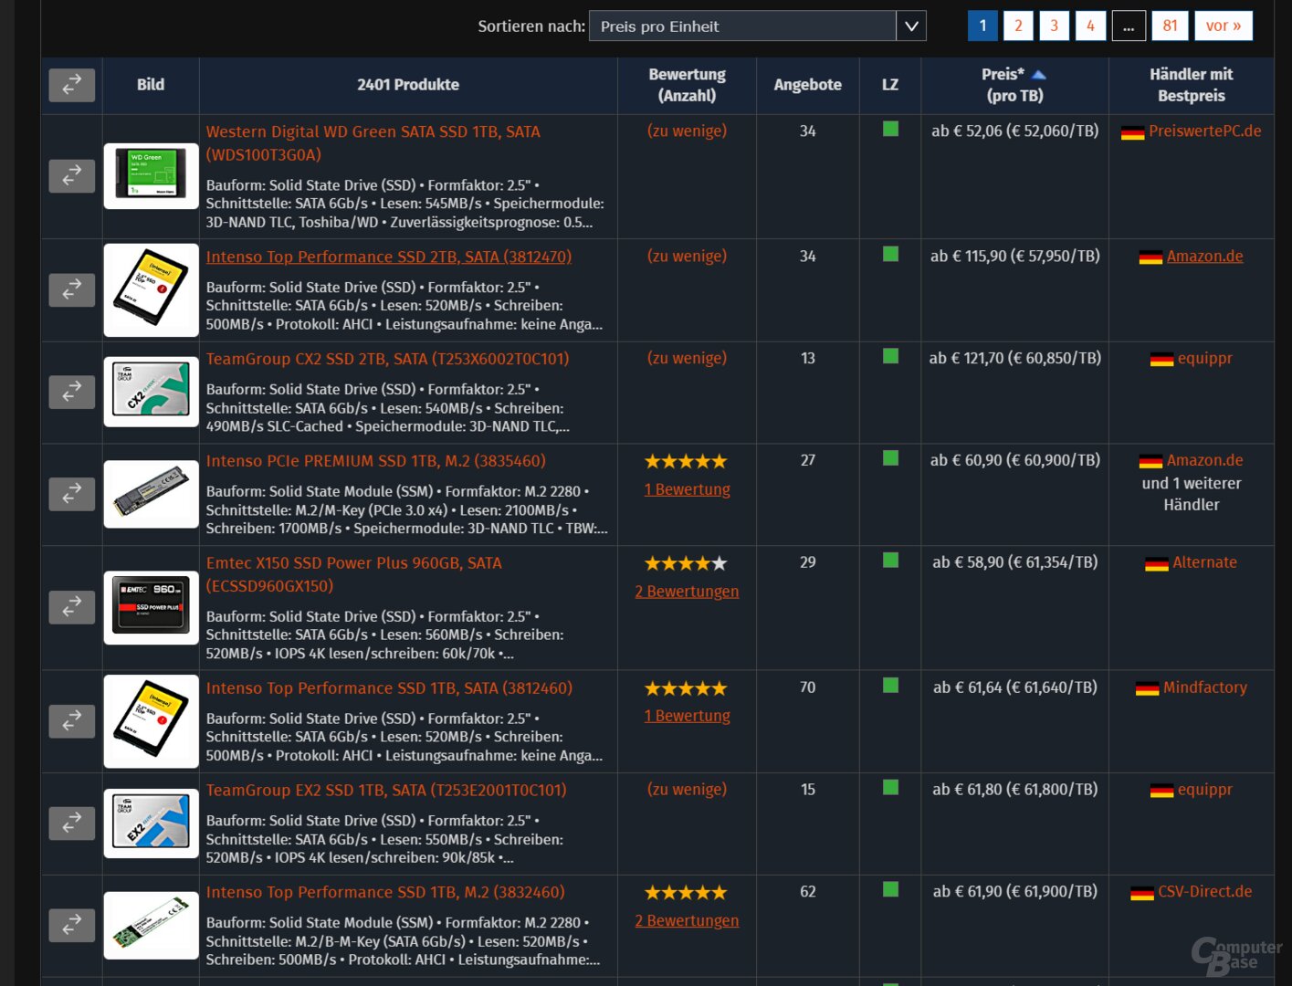This screenshot has width=1292, height=986.
Task: Add Intenso PCIe PREMIUM SSD to comparison
Action: (x=72, y=494)
